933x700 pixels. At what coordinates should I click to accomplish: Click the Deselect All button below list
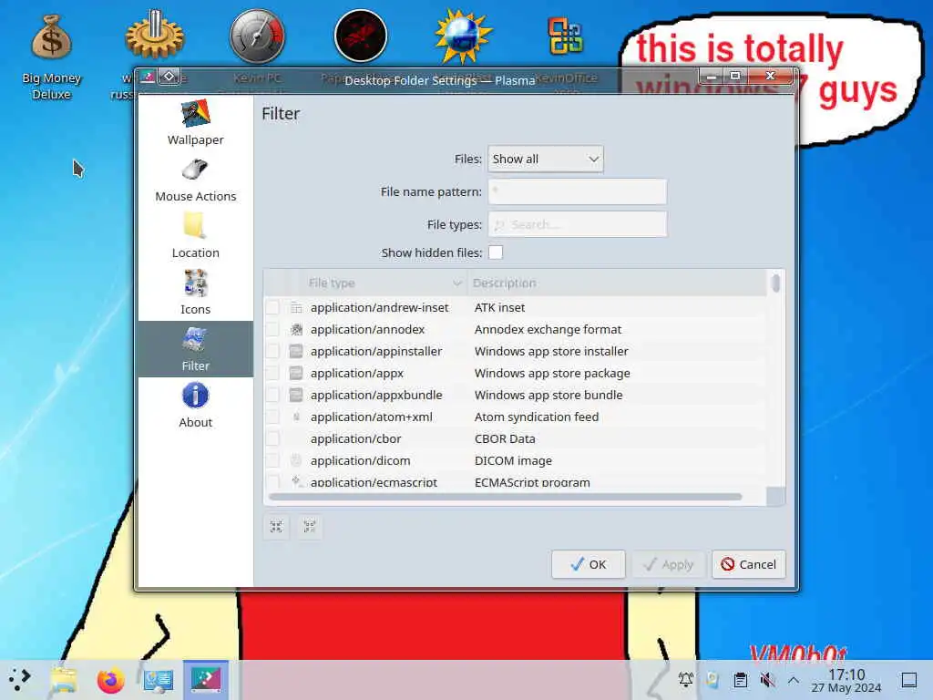pos(310,527)
